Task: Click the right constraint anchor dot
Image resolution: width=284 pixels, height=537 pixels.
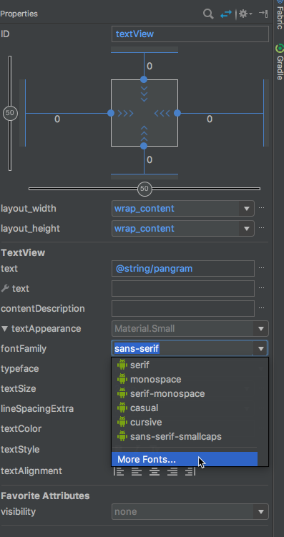Action: 177,113
